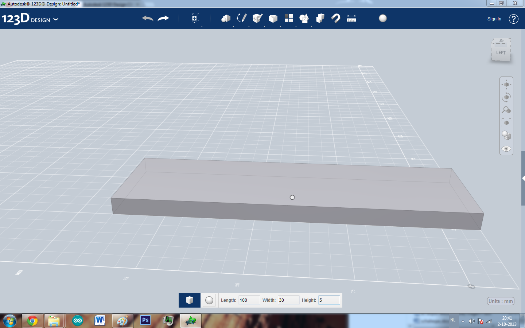Open the 123D Design application menu
This screenshot has height=328, width=525.
[x=30, y=19]
